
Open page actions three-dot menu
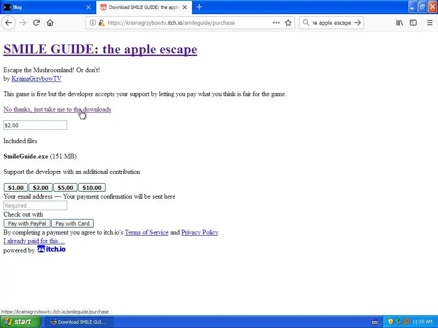point(276,23)
